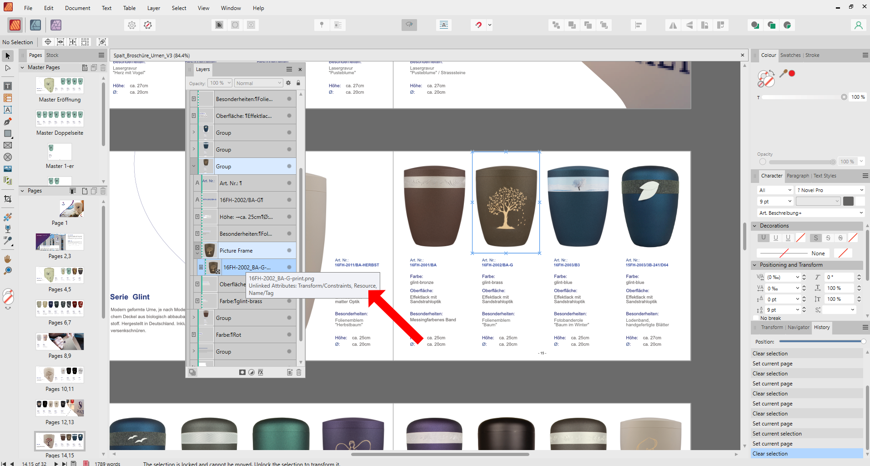Select the Pen tool
This screenshot has height=466, width=870.
point(8,122)
